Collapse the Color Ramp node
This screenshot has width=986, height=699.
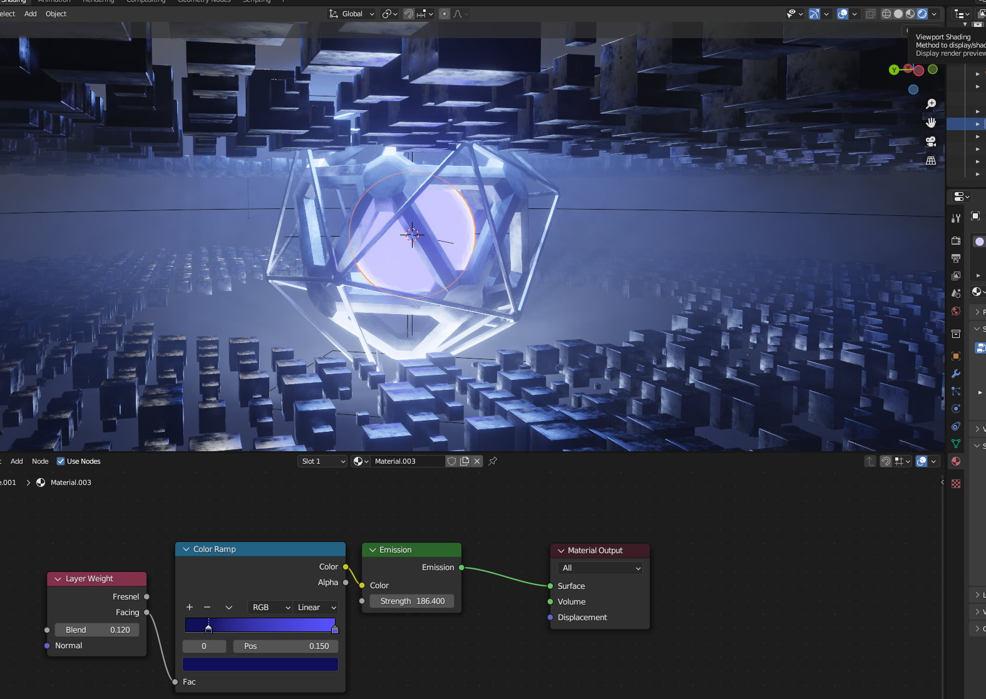[186, 549]
